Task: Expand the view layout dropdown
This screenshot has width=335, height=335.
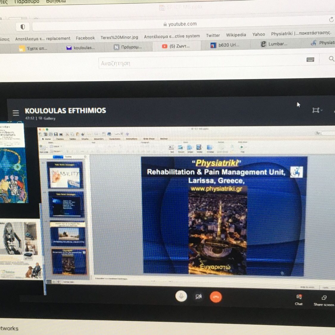Action: [x=317, y=110]
